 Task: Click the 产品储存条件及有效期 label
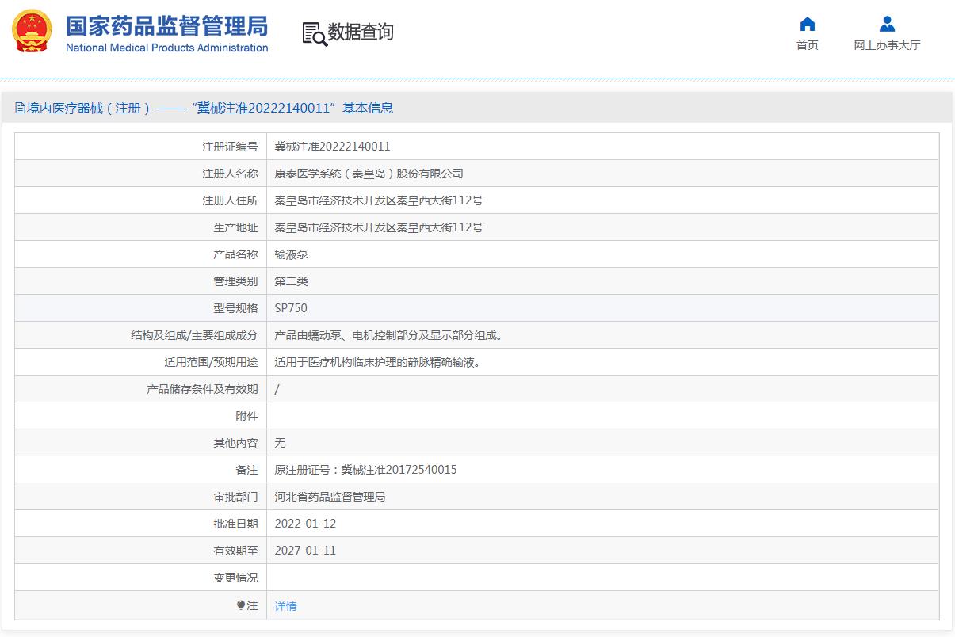pyautogui.click(x=202, y=389)
